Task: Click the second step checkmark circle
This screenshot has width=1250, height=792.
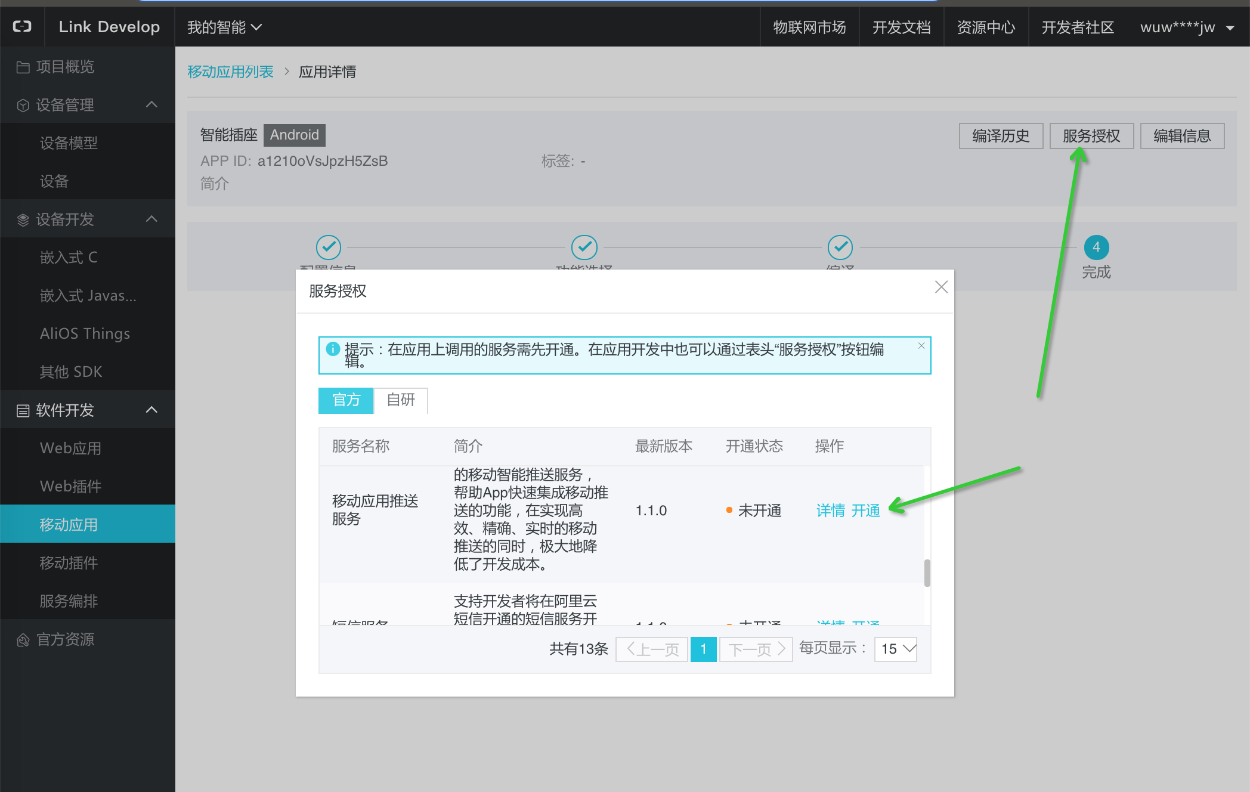Action: click(584, 247)
